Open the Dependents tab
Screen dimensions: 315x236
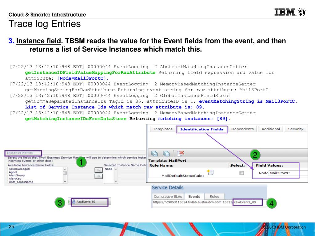[x=242, y=129]
